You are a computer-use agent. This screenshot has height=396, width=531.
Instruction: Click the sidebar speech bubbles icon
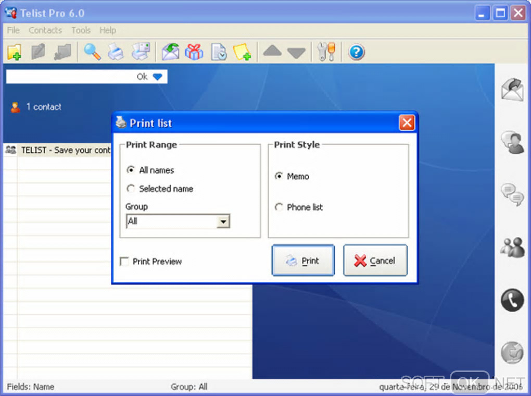click(512, 194)
